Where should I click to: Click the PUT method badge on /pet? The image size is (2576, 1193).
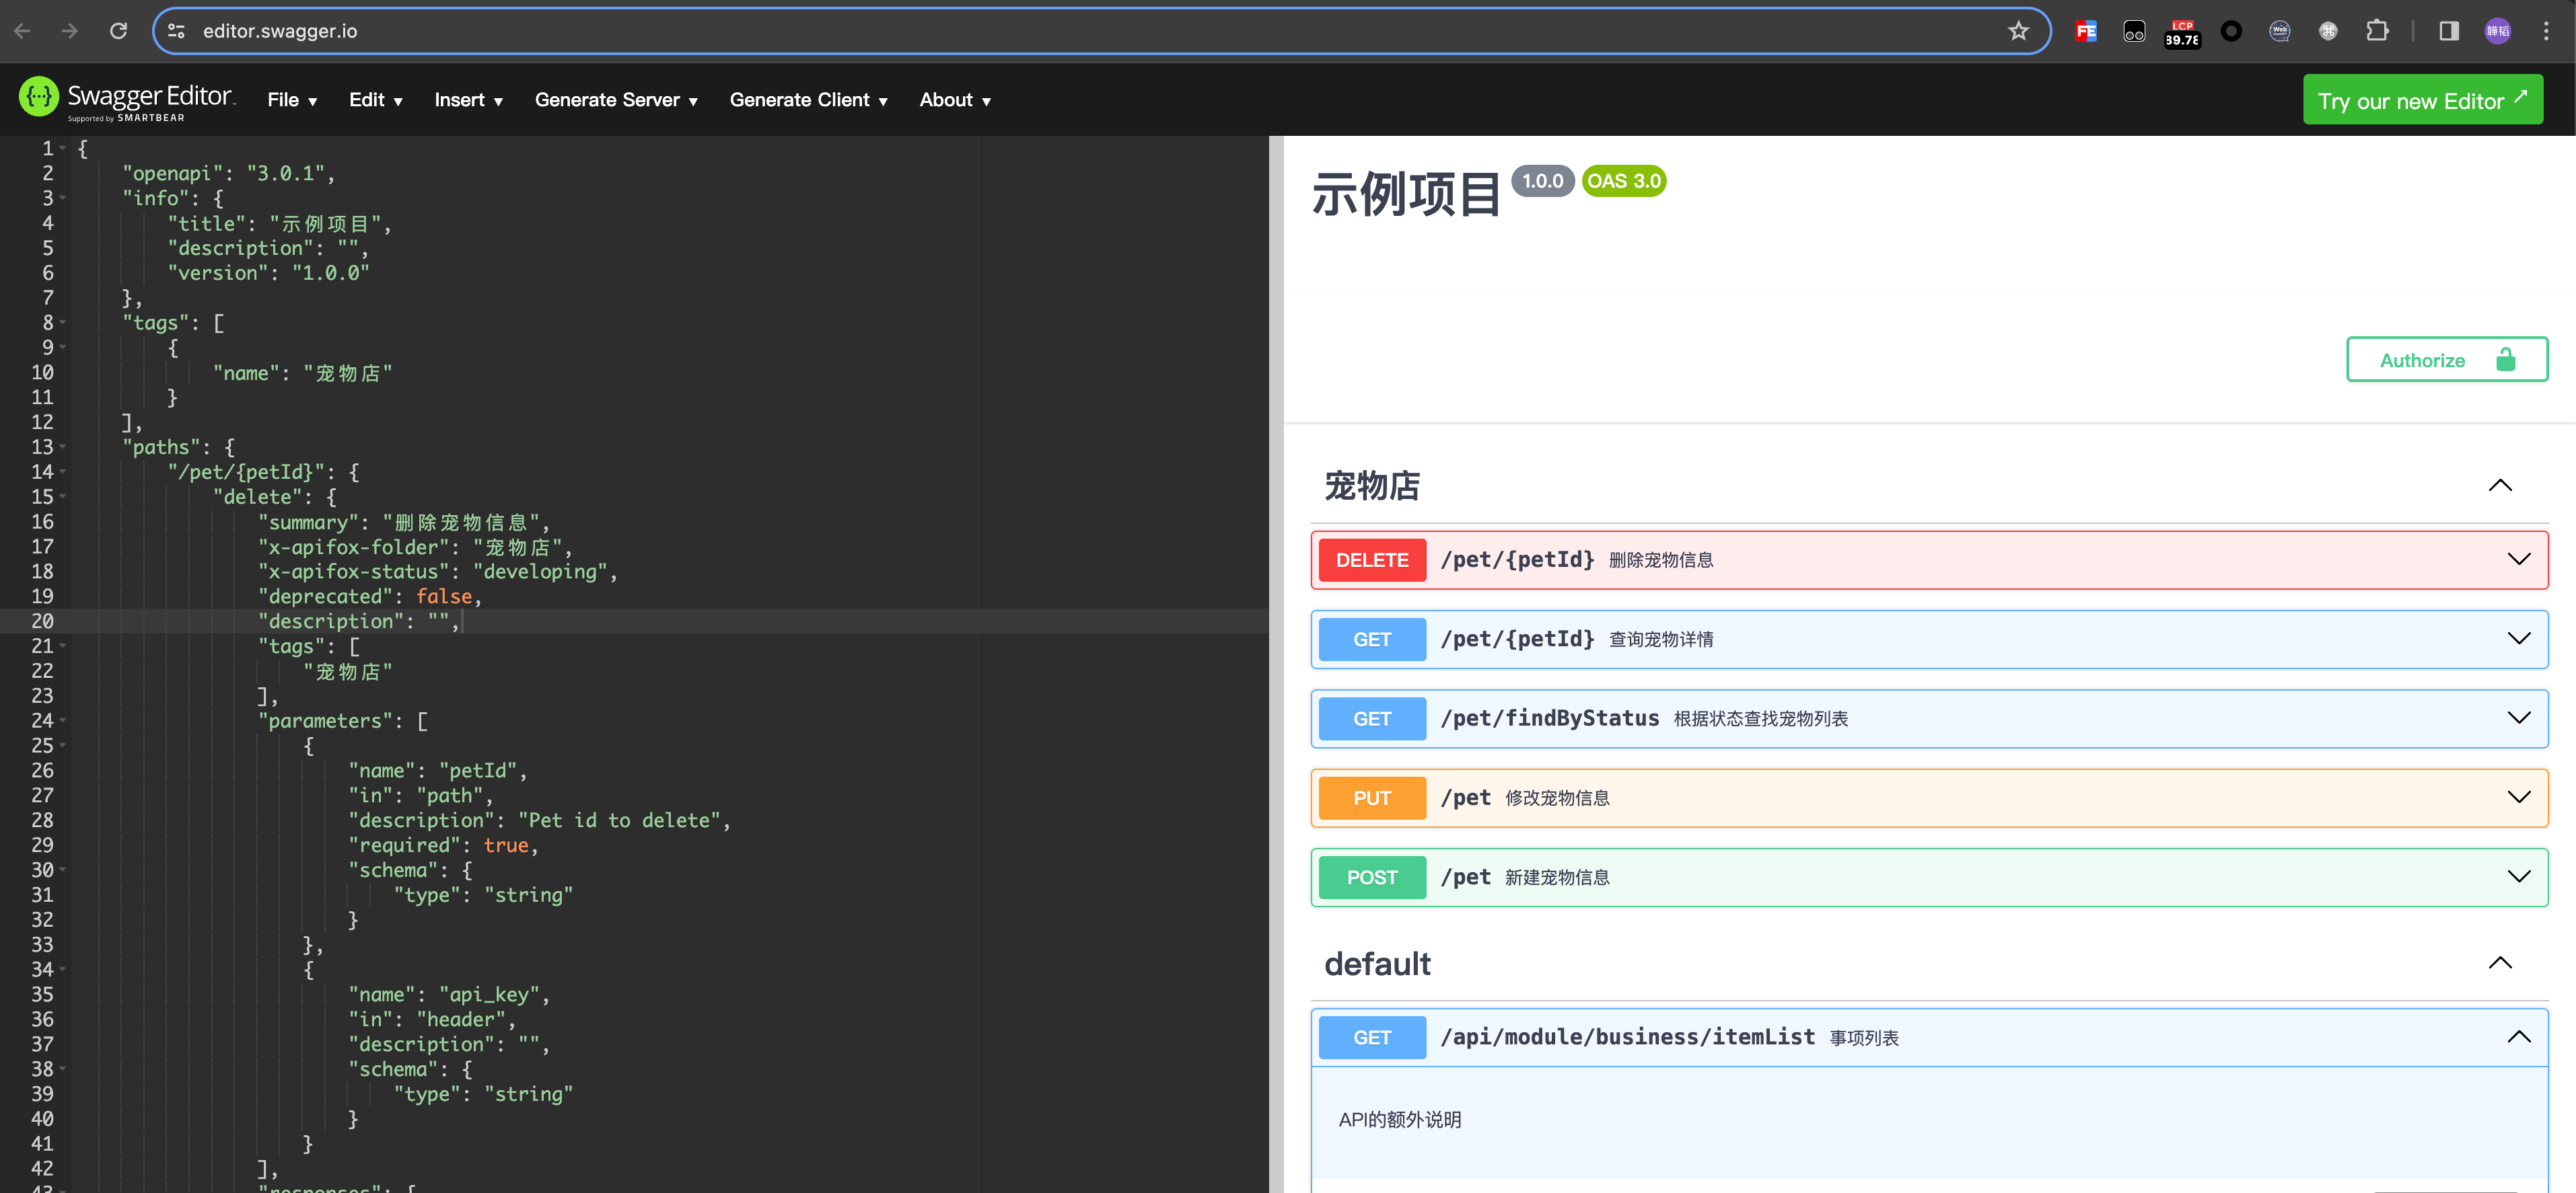[x=1371, y=798]
